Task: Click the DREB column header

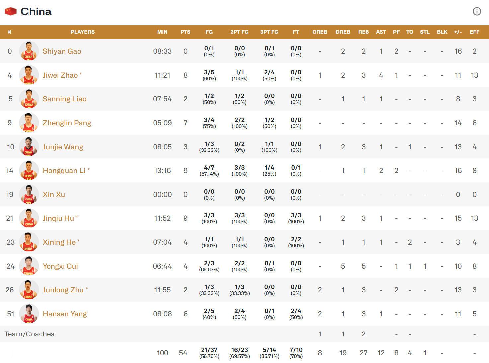Action: coord(343,32)
